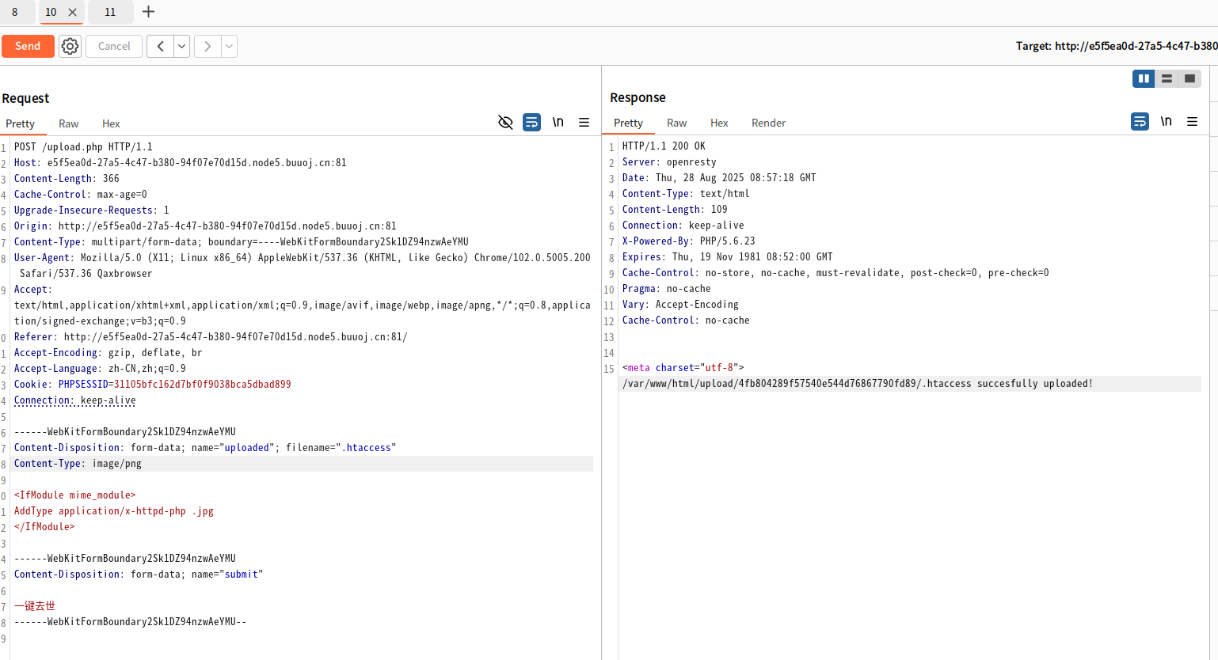The height and width of the screenshot is (660, 1218).
Task: Open request settings gear
Action: pos(70,46)
